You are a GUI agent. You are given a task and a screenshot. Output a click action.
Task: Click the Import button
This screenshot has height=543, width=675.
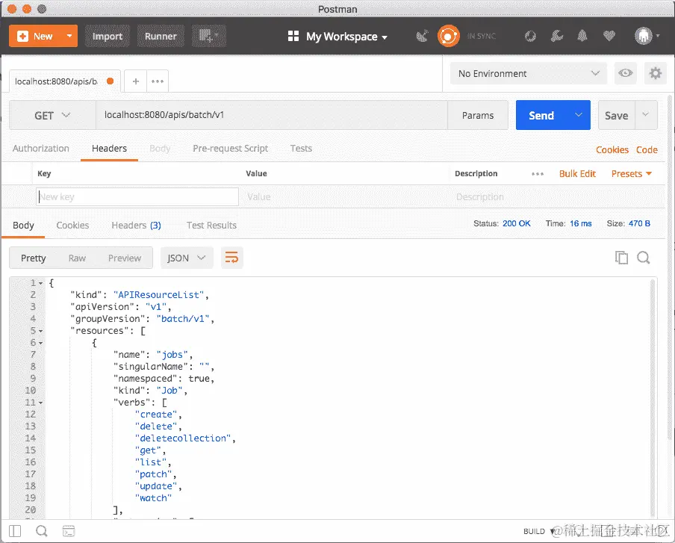(108, 36)
